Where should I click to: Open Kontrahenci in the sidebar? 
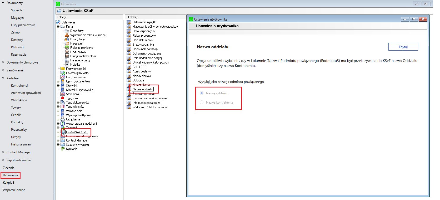[19, 86]
